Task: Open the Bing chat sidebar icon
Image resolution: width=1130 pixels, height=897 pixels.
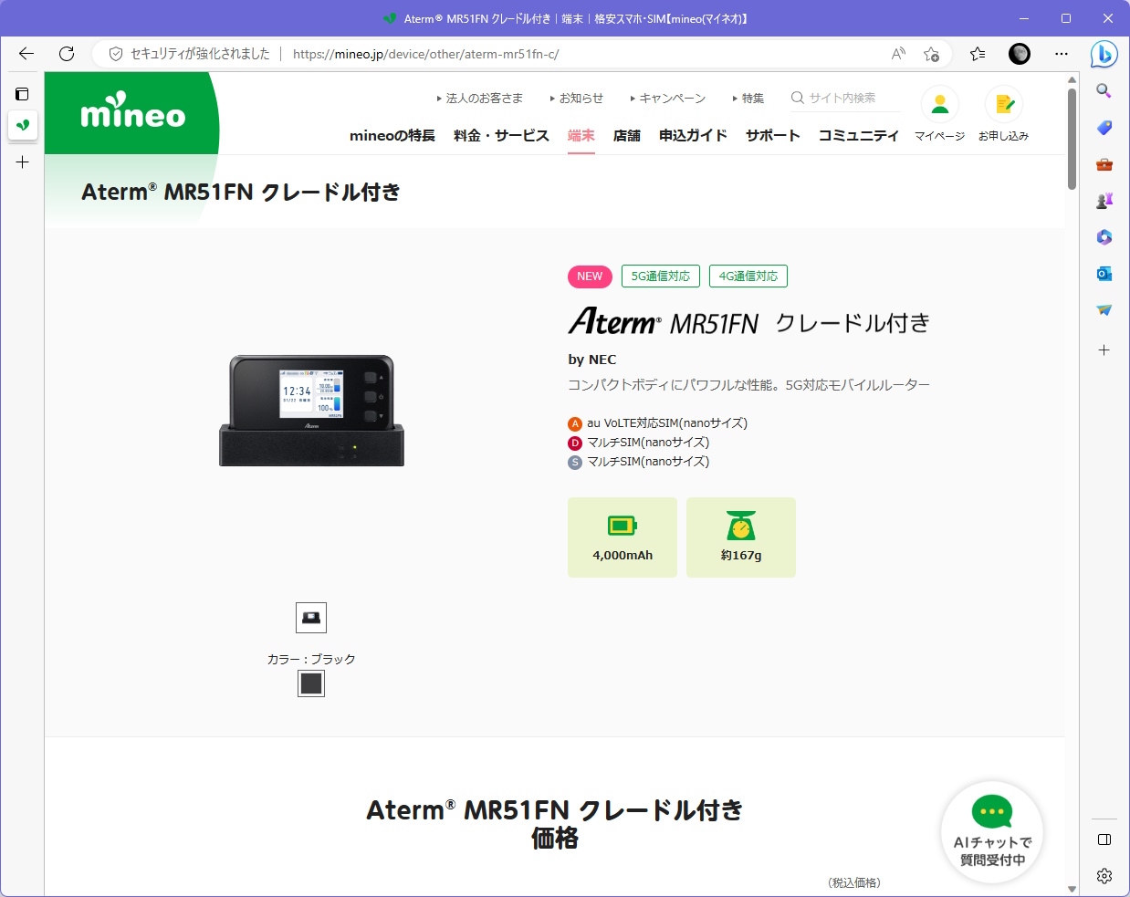Action: pyautogui.click(x=1104, y=55)
